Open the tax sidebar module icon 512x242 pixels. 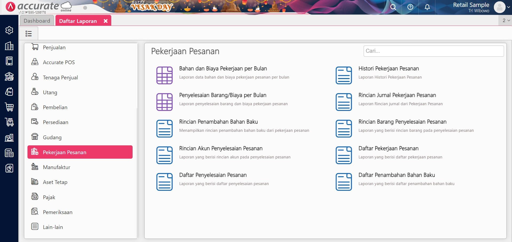[9, 153]
